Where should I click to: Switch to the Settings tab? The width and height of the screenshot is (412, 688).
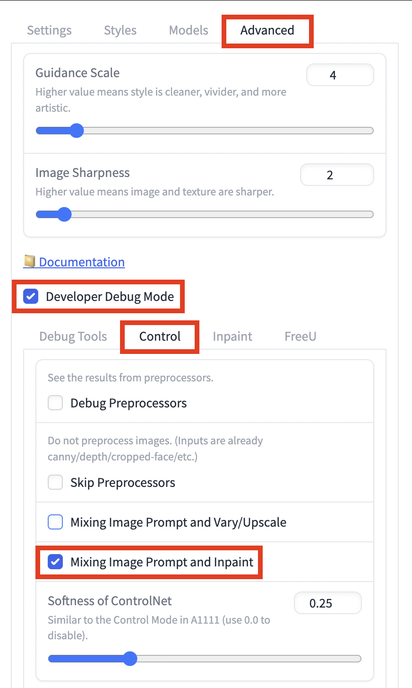pos(49,30)
